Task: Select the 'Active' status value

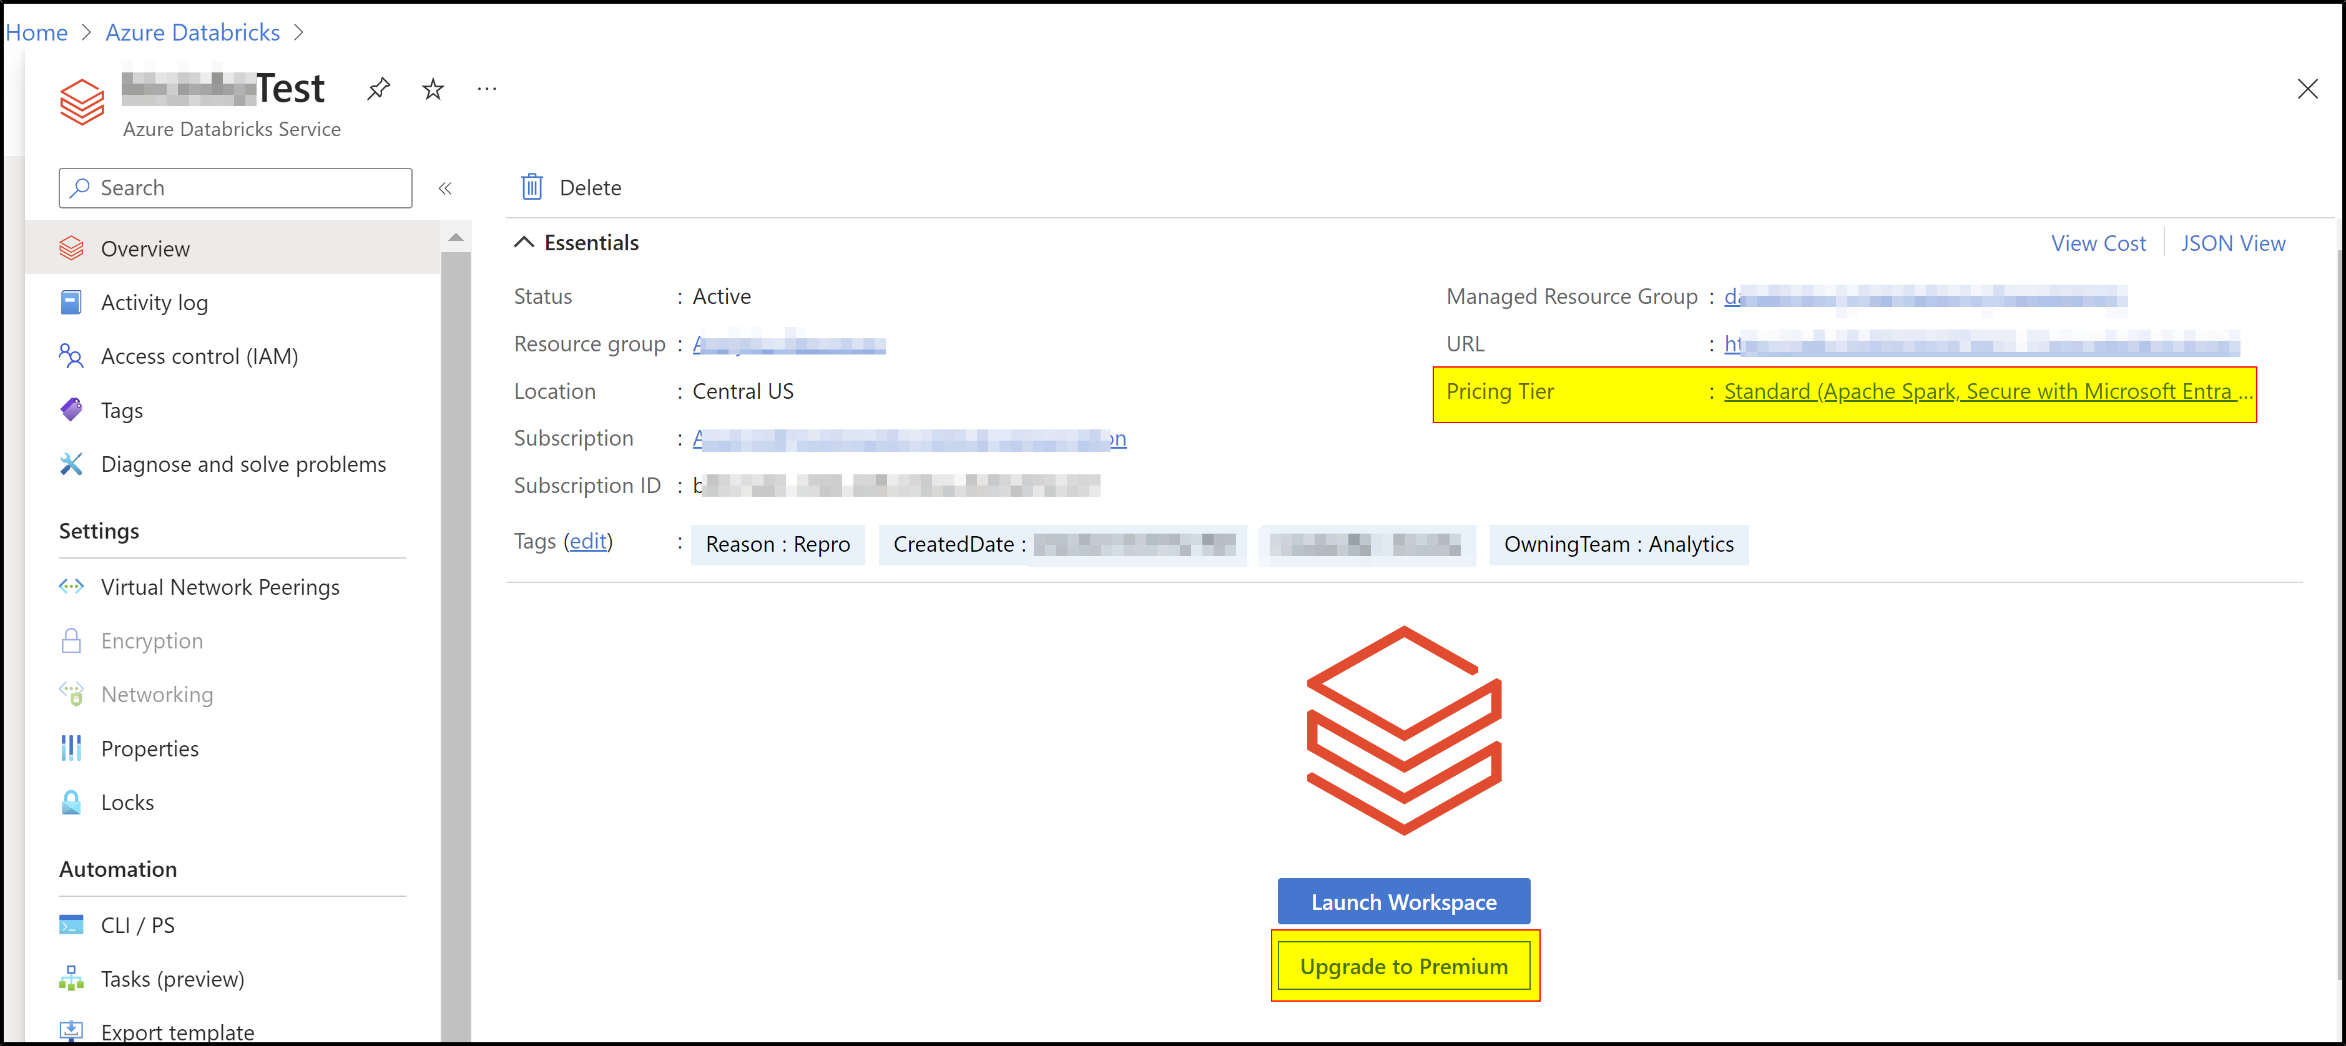Action: coord(721,297)
